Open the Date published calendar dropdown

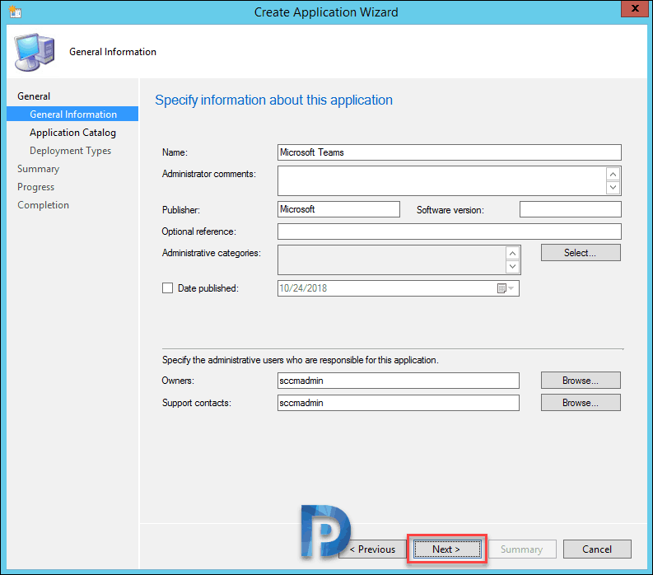pyautogui.click(x=506, y=288)
